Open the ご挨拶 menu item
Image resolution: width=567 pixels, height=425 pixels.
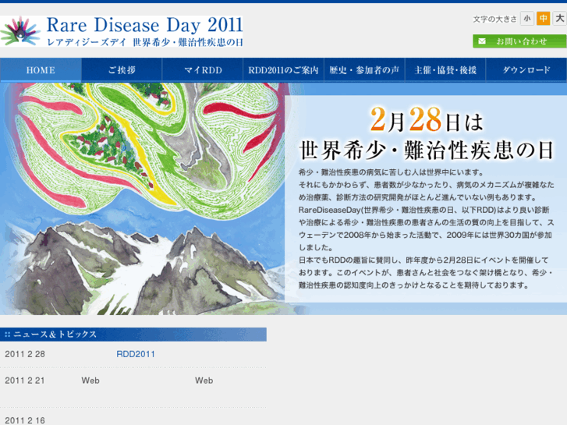[x=122, y=70]
